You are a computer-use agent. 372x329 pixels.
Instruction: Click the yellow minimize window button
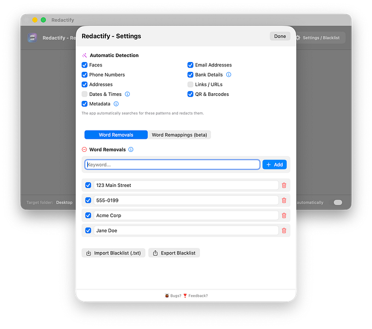coord(35,20)
